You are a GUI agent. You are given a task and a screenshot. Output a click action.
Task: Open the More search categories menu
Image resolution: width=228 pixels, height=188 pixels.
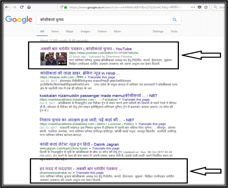tap(117, 31)
